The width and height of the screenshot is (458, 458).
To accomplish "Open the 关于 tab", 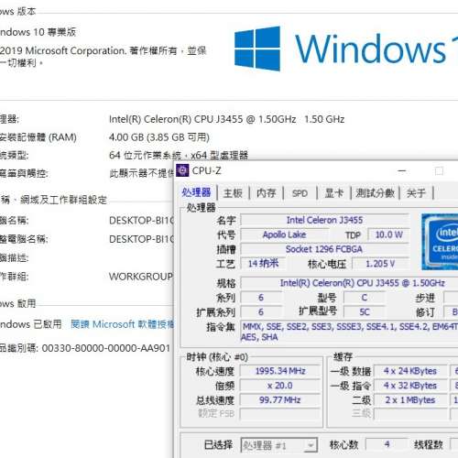I will tap(416, 193).
